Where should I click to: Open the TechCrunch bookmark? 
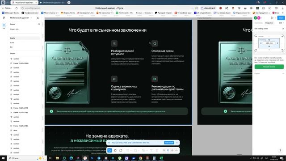coord(124,13)
